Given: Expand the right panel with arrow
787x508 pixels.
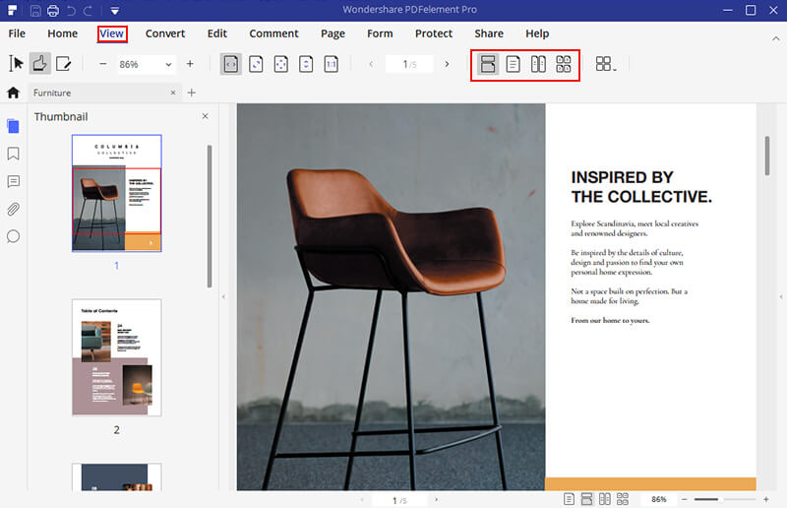Looking at the screenshot, I should (x=781, y=297).
